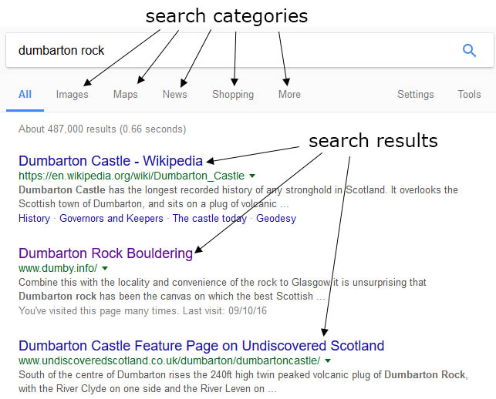The image size is (496, 399).
Task: Go to the Shopping tab
Action: point(232,95)
